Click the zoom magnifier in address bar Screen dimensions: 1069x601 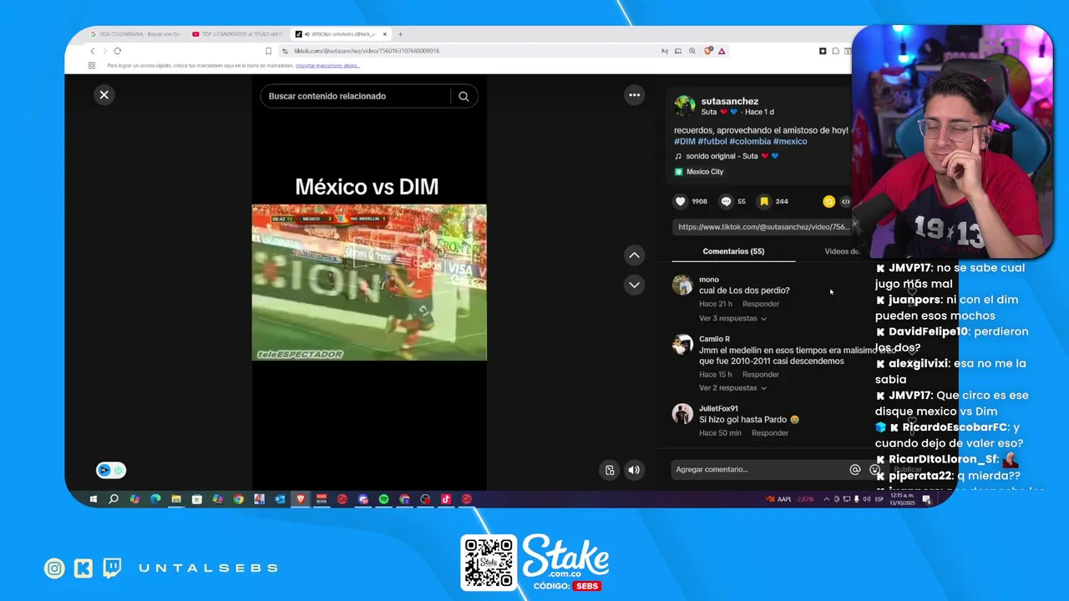692,51
